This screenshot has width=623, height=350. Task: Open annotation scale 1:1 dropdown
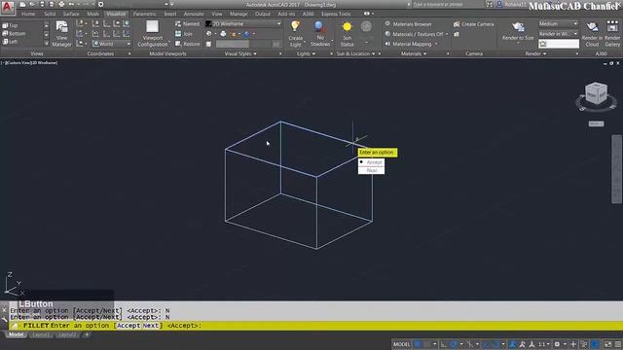tap(544, 344)
